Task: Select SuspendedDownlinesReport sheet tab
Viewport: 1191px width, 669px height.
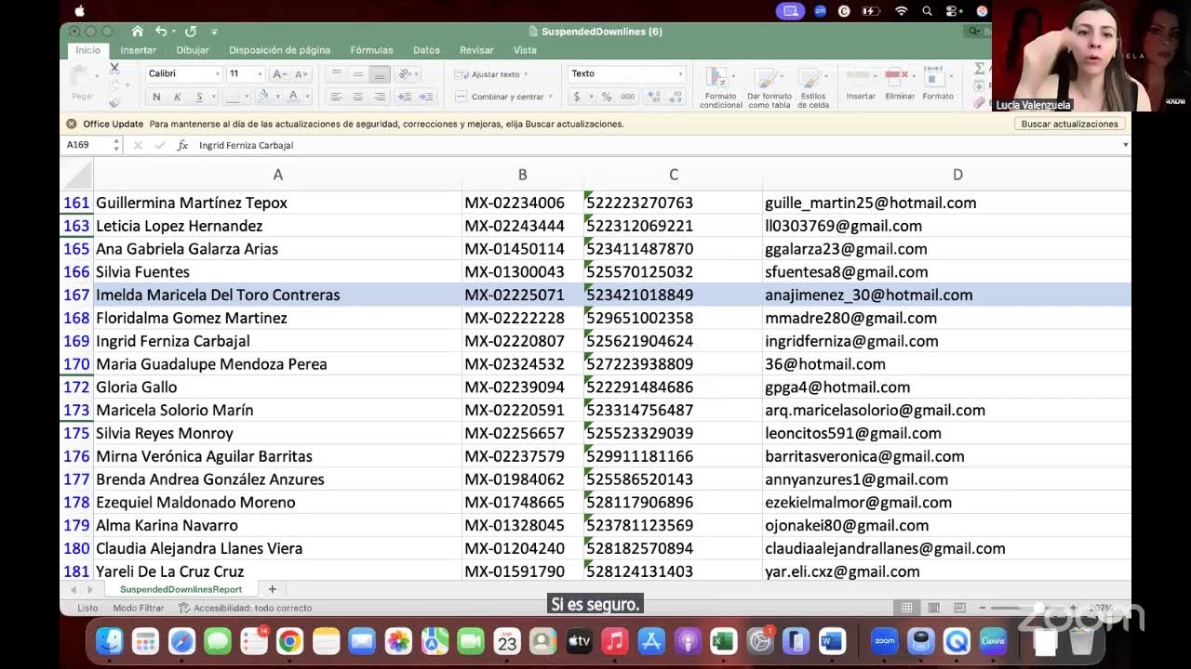Action: click(x=181, y=589)
